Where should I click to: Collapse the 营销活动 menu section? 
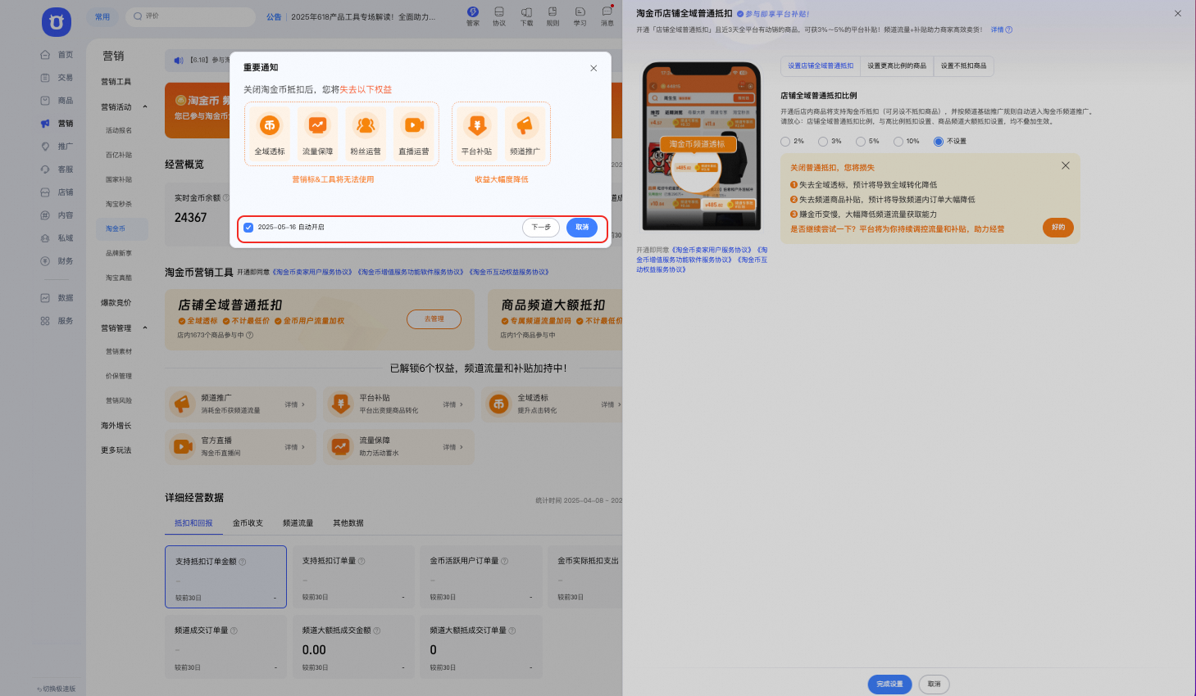145,107
